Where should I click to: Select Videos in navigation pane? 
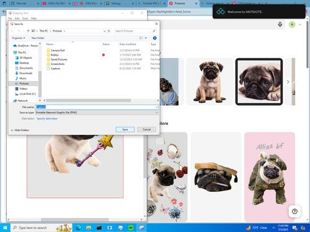21,88
